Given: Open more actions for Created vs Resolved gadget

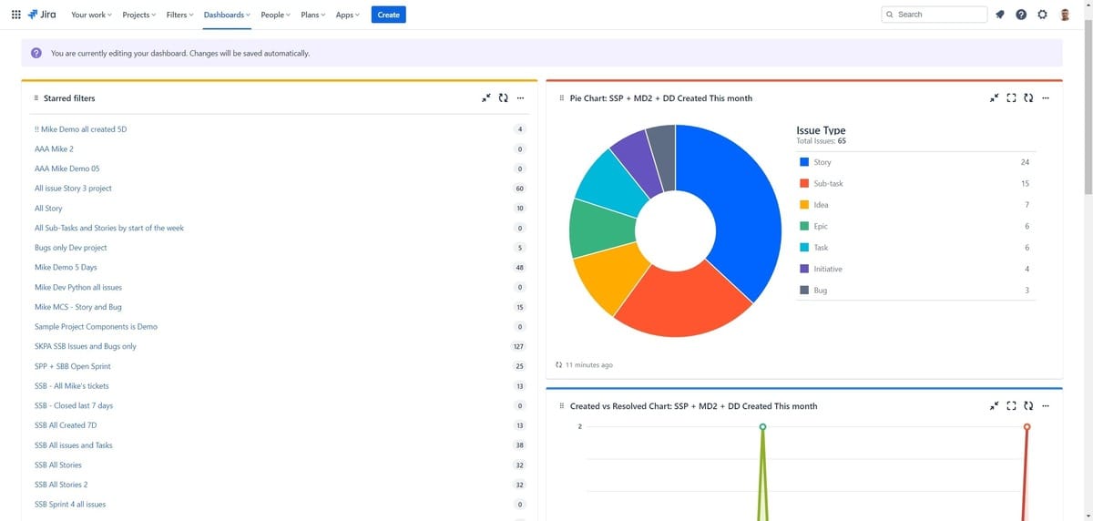Looking at the screenshot, I should coord(1046,406).
